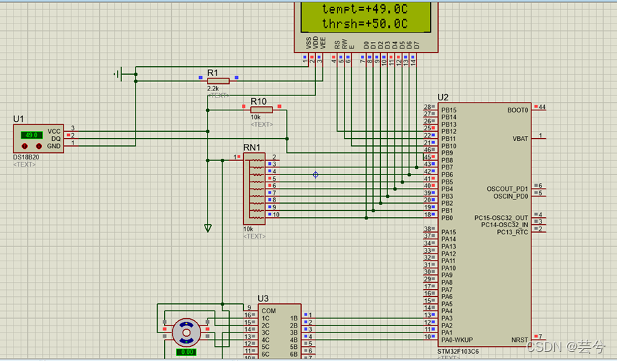
Task: Click the <TEXT> placeholder under R10
Action: (262, 125)
